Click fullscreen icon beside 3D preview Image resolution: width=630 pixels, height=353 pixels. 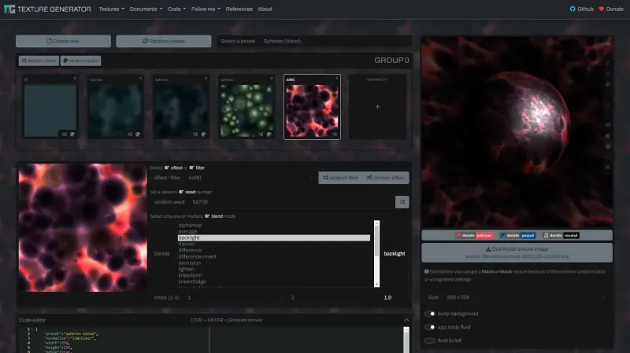pyautogui.click(x=608, y=105)
